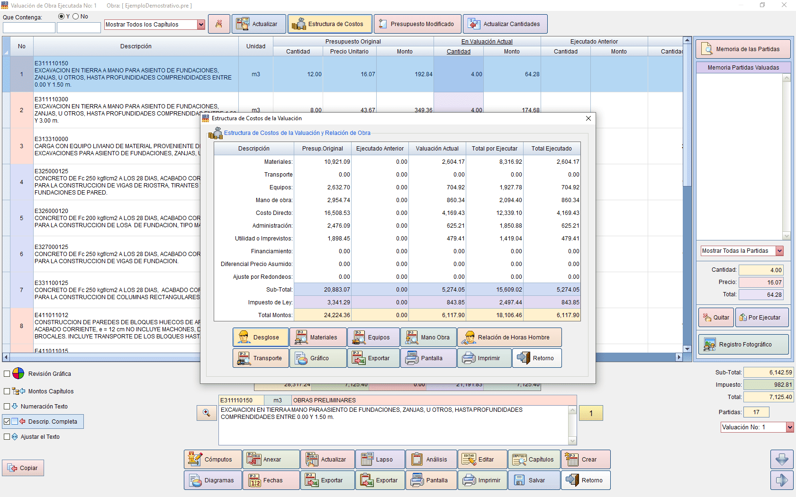The height and width of the screenshot is (497, 796).
Task: Select the No radio button
Action: (76, 17)
